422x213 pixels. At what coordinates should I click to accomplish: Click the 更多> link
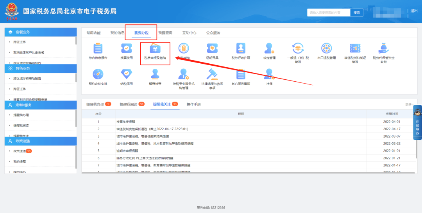[409, 104]
